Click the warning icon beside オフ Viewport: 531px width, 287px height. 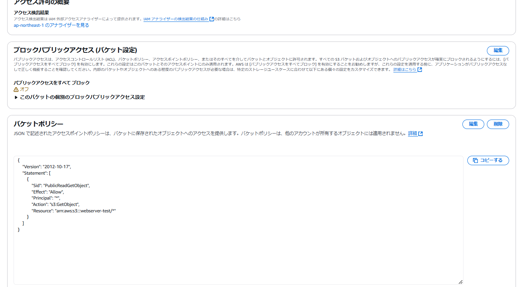(x=16, y=90)
